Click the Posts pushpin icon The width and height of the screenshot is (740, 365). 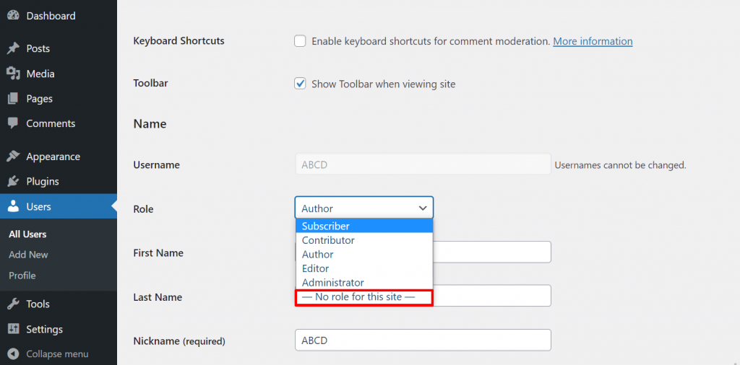(x=13, y=48)
